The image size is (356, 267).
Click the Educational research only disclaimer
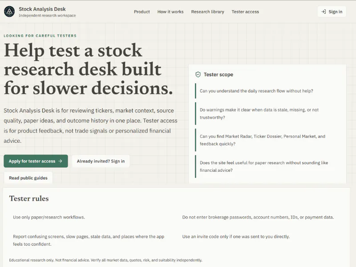tap(105, 260)
